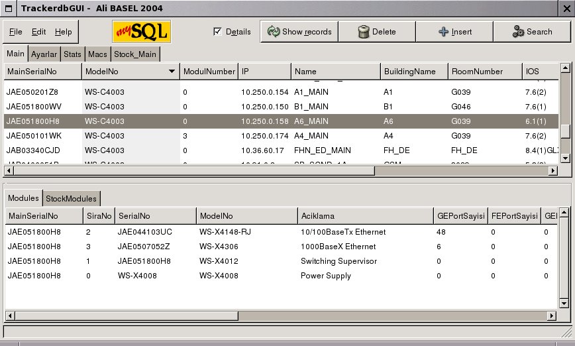Click the plus icon on Insert

pos(443,32)
